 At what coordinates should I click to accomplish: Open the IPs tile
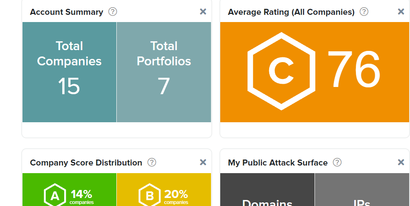(x=362, y=192)
